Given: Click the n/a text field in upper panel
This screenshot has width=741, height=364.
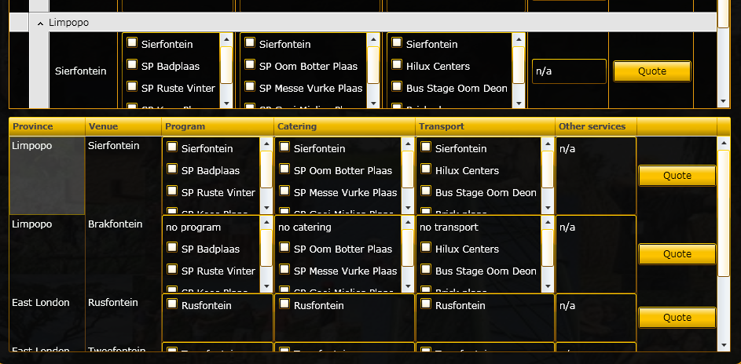Looking at the screenshot, I should [x=568, y=71].
